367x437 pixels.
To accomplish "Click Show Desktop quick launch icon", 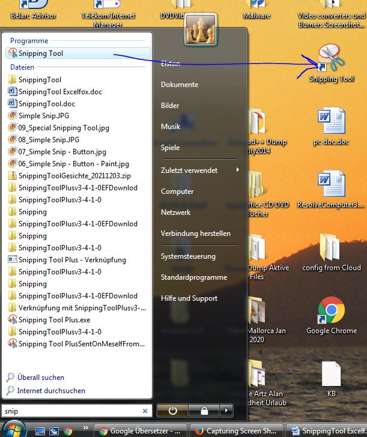I will pyautogui.click(x=40, y=431).
